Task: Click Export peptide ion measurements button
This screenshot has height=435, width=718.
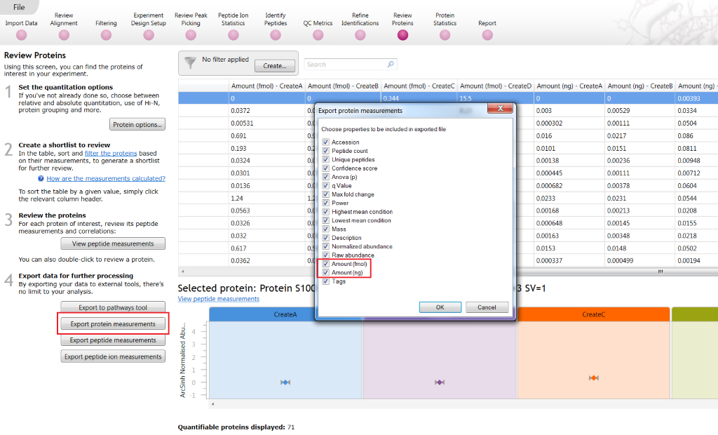Action: [x=113, y=356]
